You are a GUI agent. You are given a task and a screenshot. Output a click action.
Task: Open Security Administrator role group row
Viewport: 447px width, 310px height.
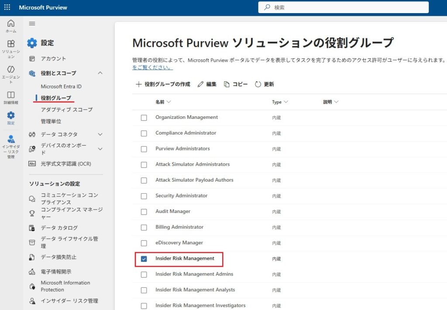181,195
